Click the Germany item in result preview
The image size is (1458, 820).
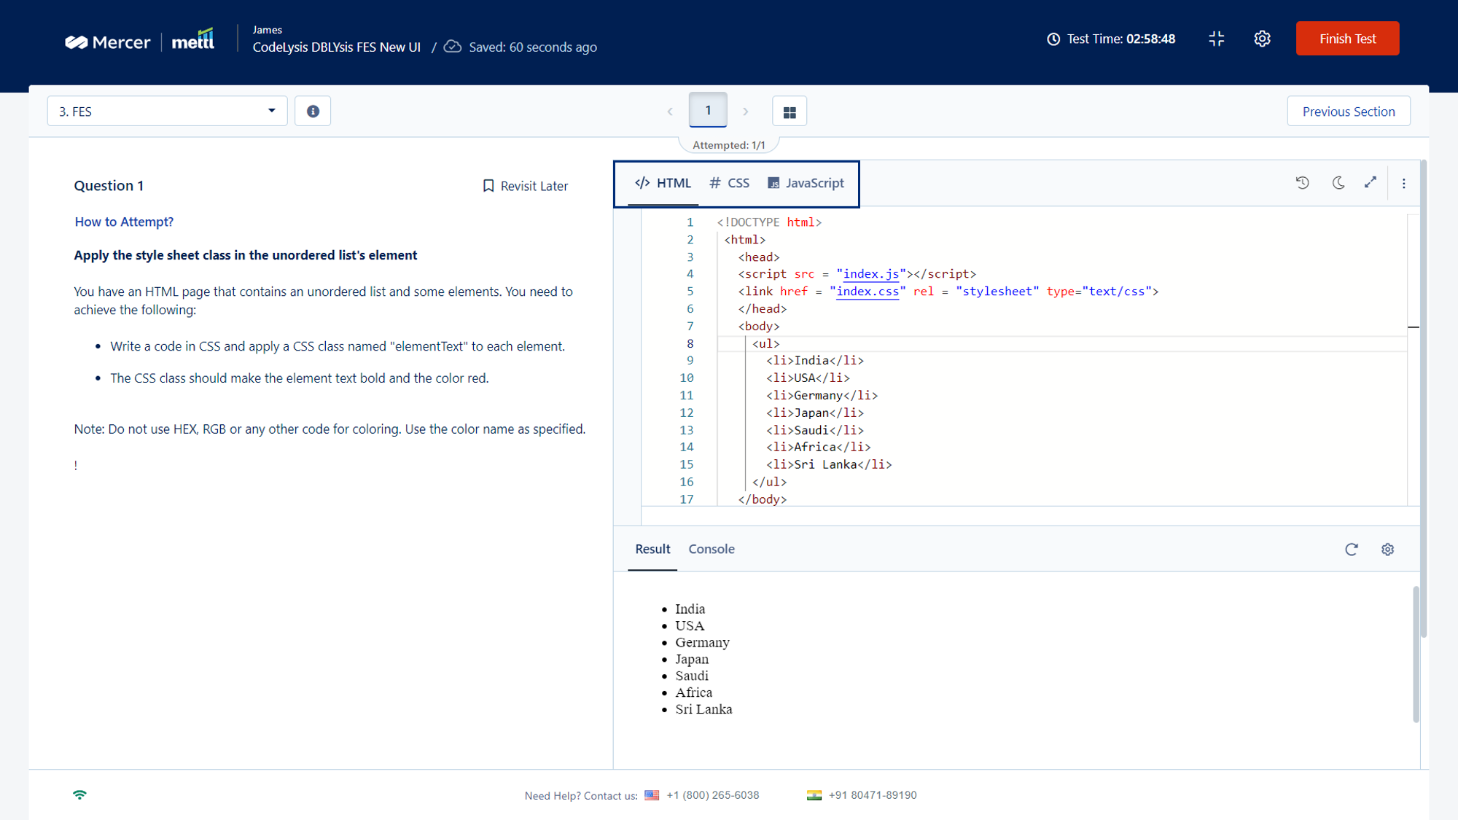click(x=701, y=642)
